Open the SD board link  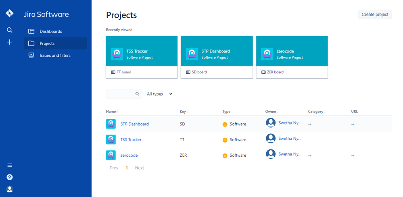(x=199, y=73)
